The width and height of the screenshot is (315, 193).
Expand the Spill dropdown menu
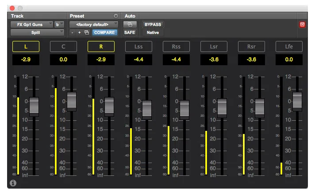[x=37, y=33]
